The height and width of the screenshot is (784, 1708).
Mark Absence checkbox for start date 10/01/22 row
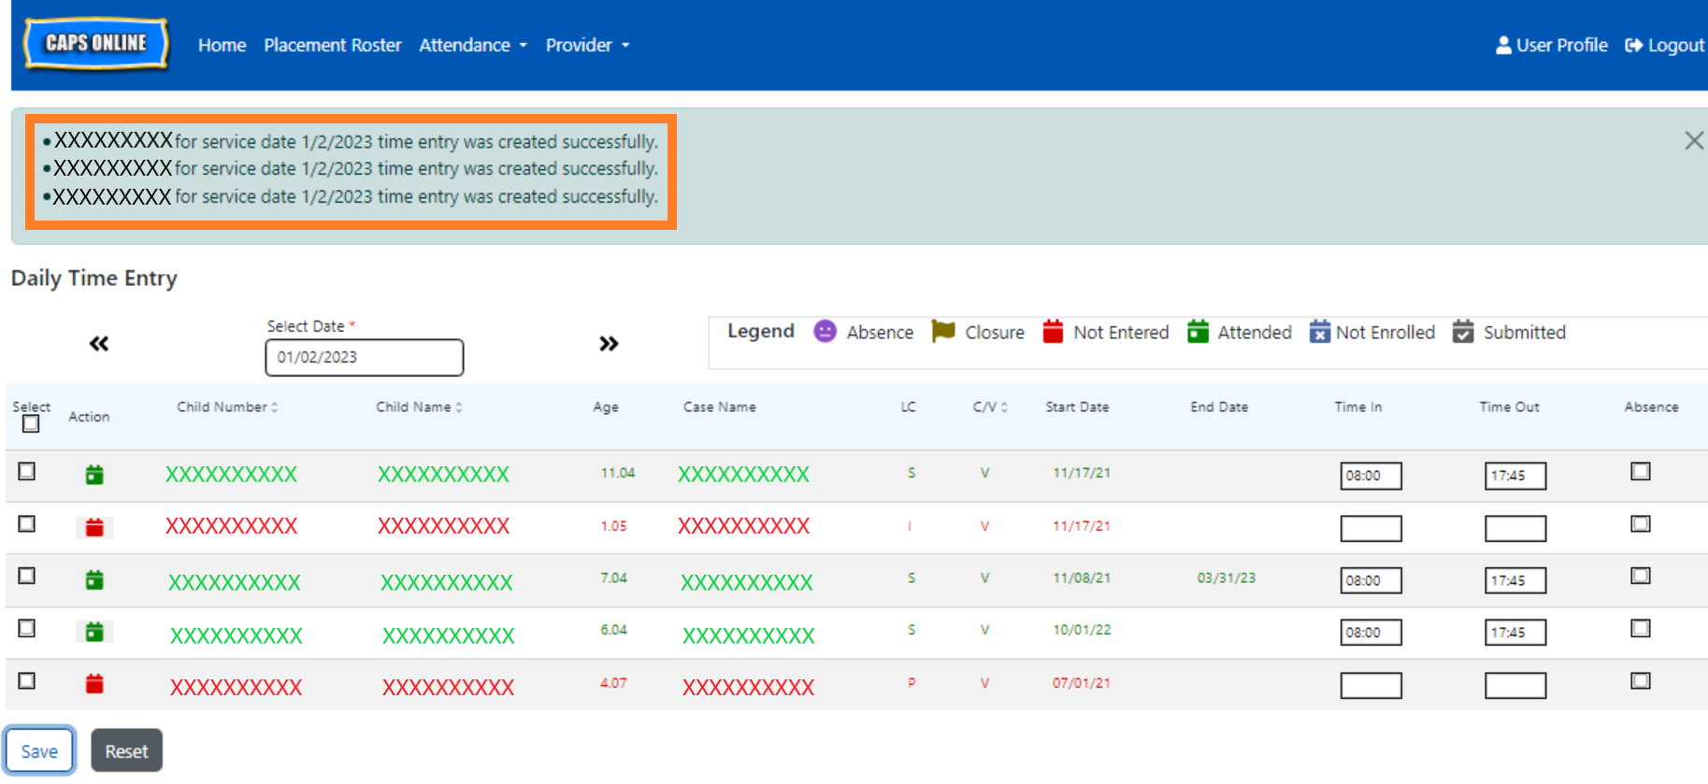(x=1641, y=629)
